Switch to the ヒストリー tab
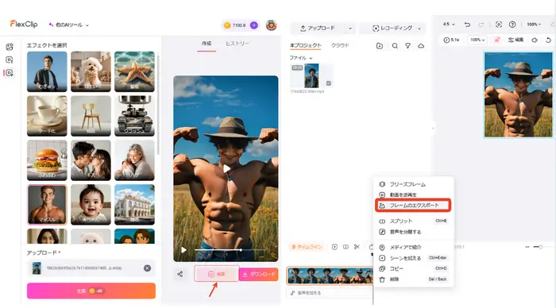 237,44
